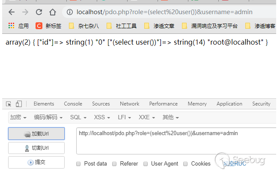Viewport: 277px width, 172px height.
Task: Click the browser back arrow
Action: click(x=11, y=12)
